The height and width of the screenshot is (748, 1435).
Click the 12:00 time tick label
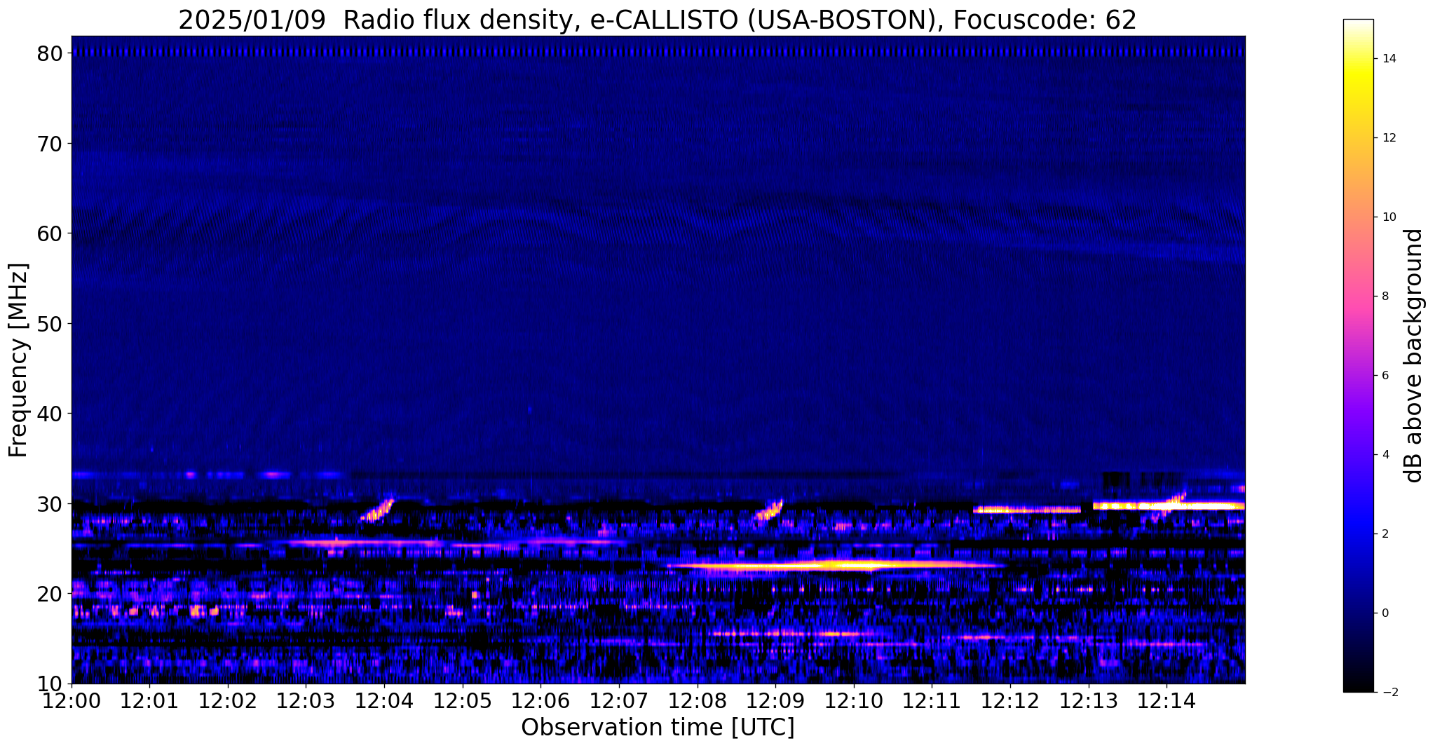(x=72, y=700)
